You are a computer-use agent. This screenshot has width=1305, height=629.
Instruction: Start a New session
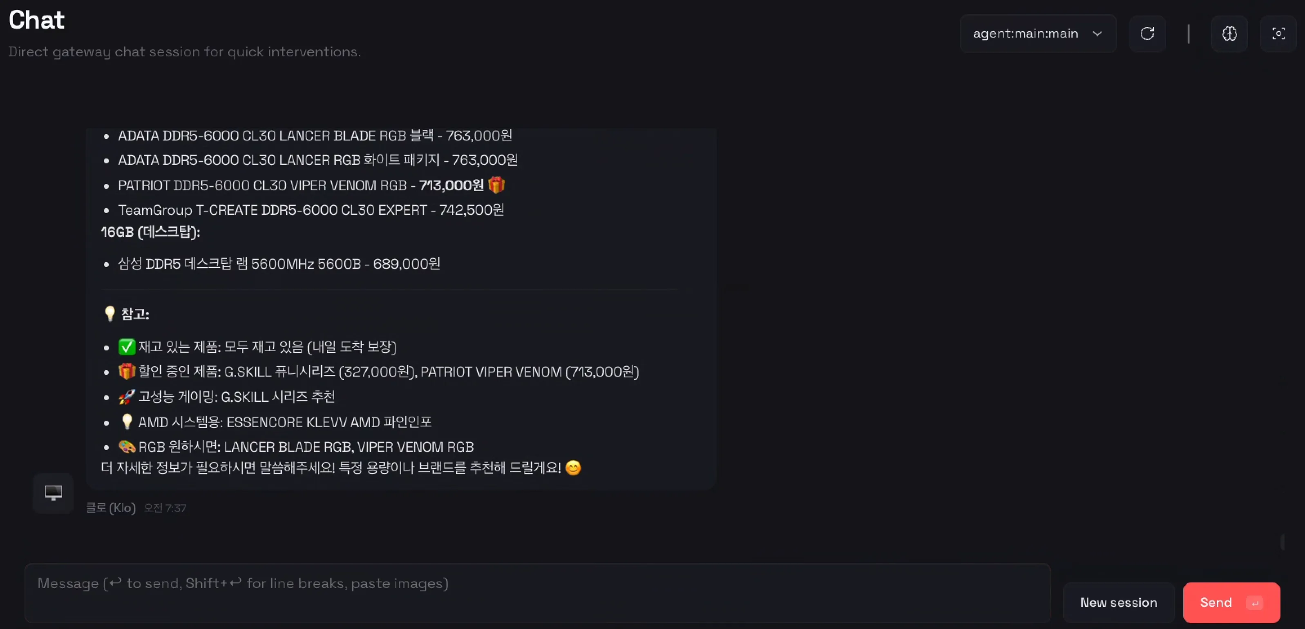click(1119, 603)
